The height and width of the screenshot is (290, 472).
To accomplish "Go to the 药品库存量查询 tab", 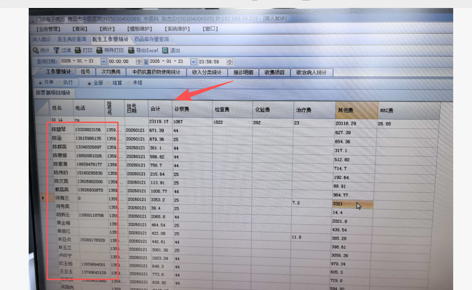I will (151, 39).
